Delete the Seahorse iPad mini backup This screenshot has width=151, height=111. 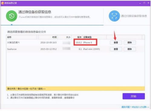[x=130, y=49]
